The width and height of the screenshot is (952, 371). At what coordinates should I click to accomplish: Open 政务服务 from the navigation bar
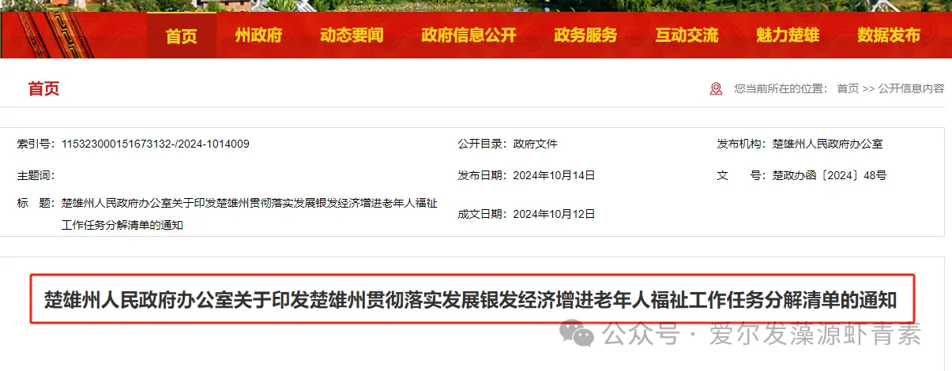[x=585, y=36]
